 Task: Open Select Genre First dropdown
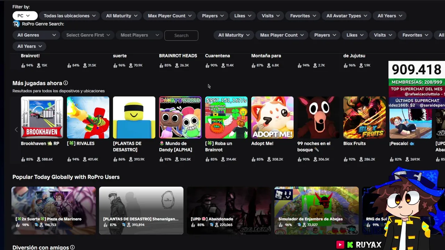tap(88, 35)
